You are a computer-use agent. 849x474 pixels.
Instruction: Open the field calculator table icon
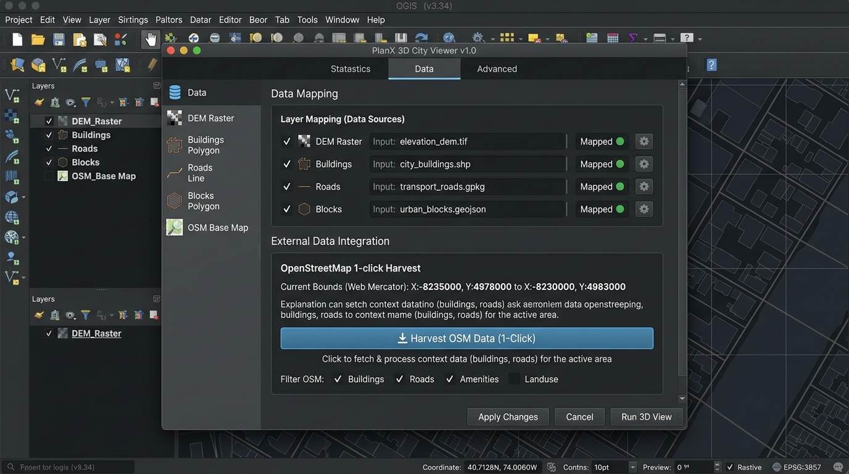tap(613, 38)
